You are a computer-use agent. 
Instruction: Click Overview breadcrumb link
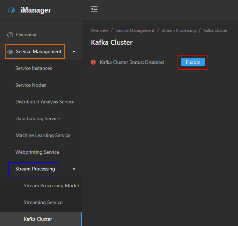coord(99,30)
